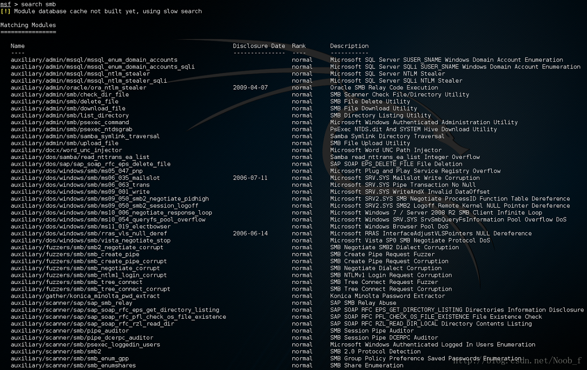587x370 pixels.
Task: Select auxiliary/scanner/smb/psexec_loggedin_users module name
Action: (86, 345)
